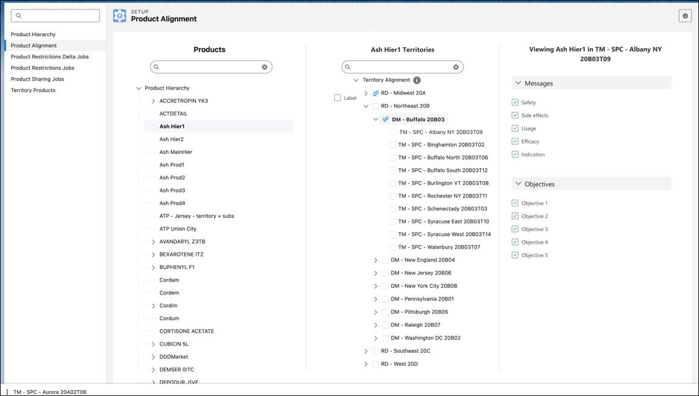
Task: Clear the Territories search field
Action: tap(456, 67)
